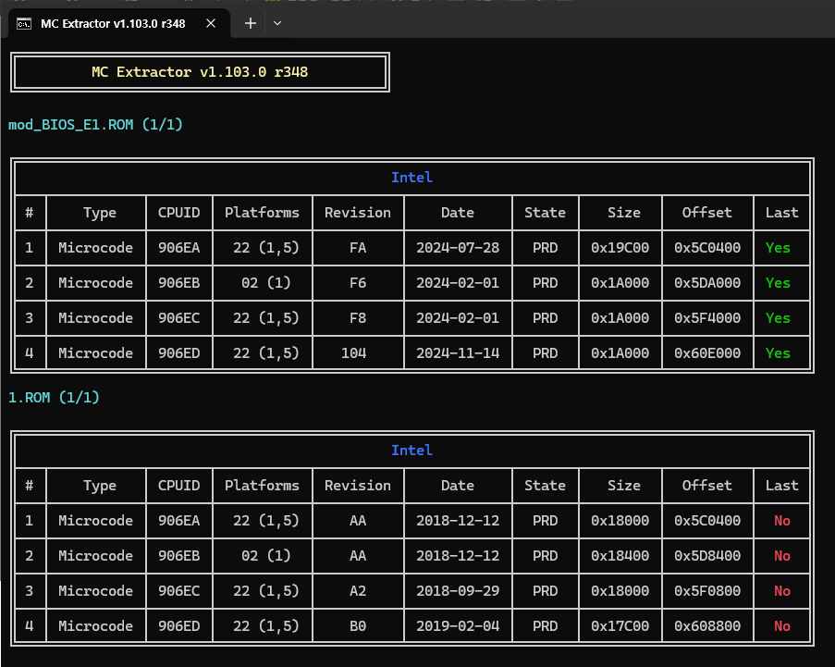Image resolution: width=835 pixels, height=667 pixels.
Task: Click revision FA cell
Action: coord(358,248)
